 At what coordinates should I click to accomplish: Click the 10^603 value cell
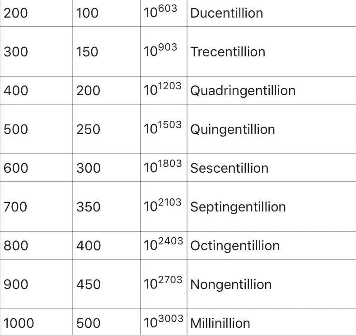pos(160,12)
